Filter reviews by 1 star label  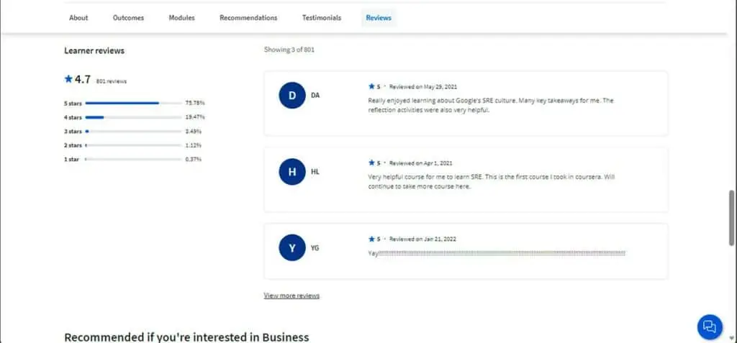[72, 160]
